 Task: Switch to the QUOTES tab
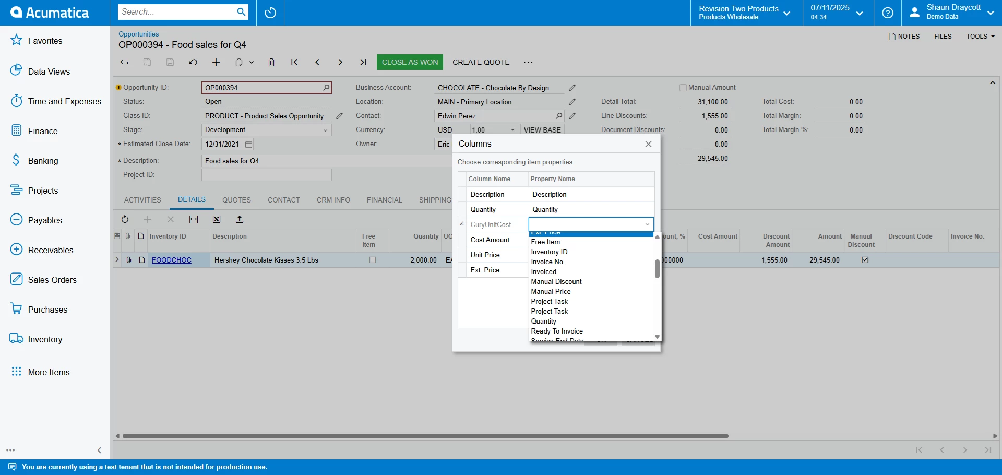(x=236, y=200)
